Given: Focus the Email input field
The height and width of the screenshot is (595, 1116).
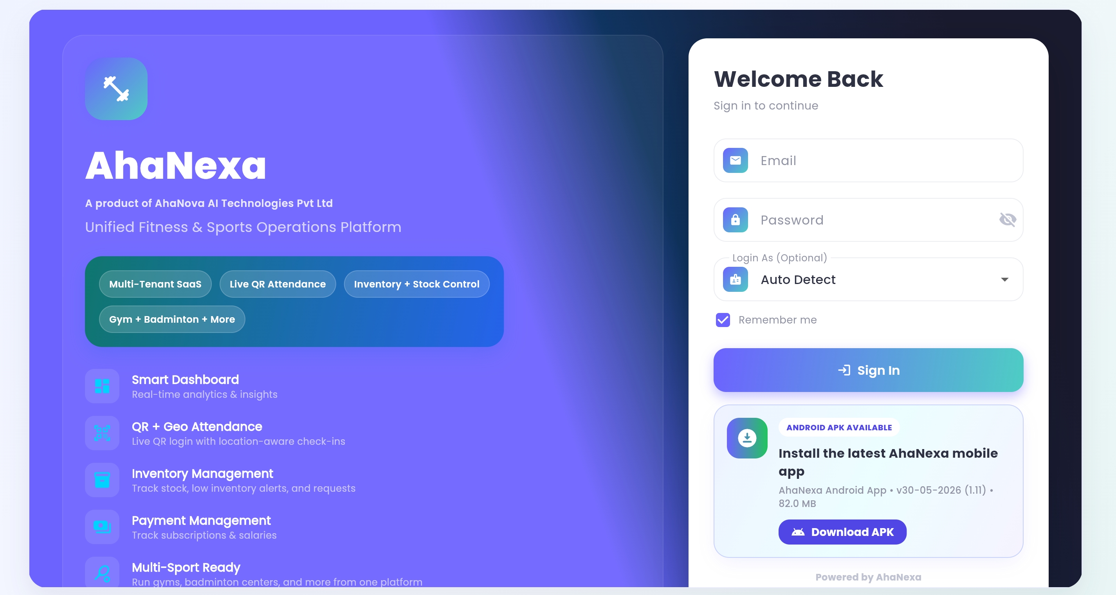Looking at the screenshot, I should click(868, 161).
